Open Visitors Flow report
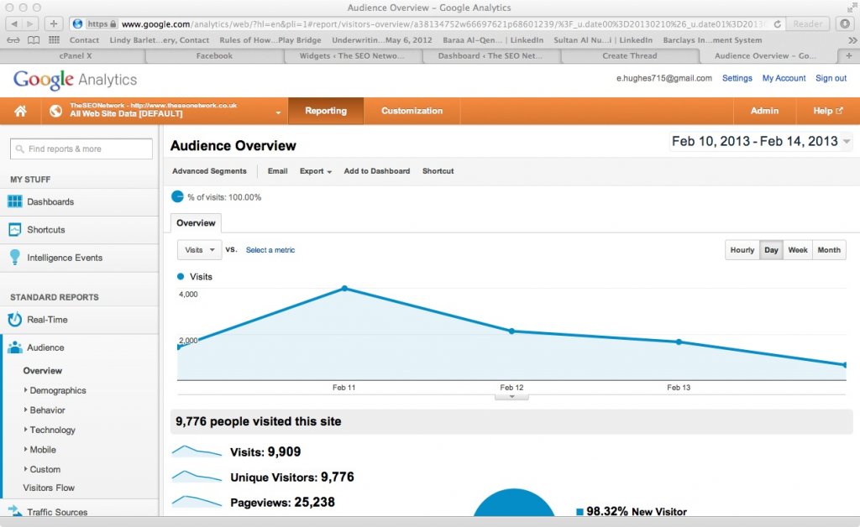 49,488
